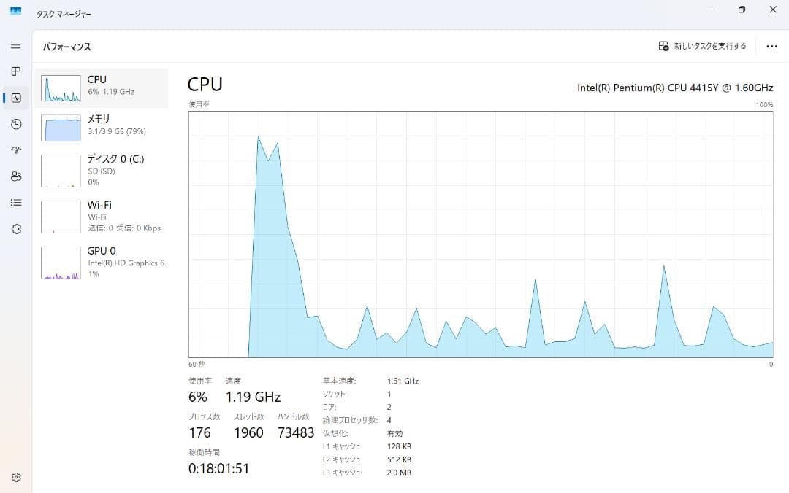The image size is (789, 493).
Task: Open the Services puzzle-piece icon
Action: pos(16,229)
